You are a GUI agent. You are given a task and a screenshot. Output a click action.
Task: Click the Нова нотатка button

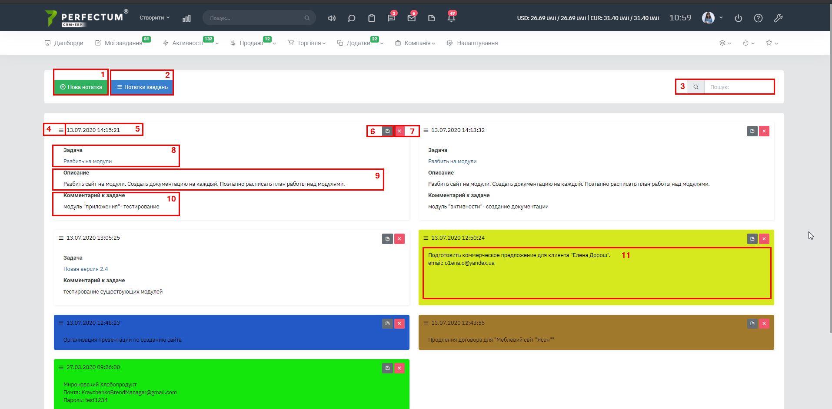pyautogui.click(x=81, y=87)
